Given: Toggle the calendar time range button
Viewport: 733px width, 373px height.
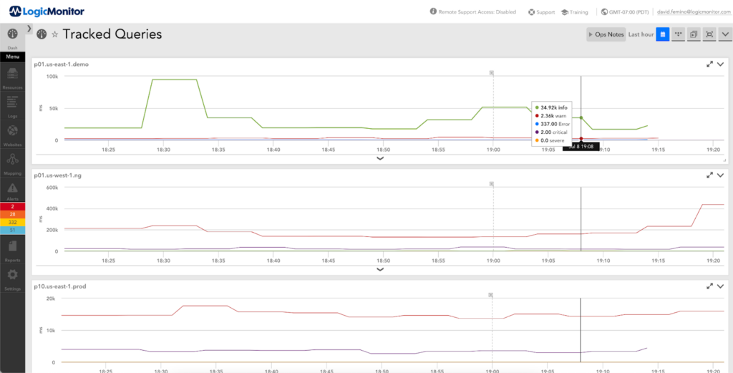Looking at the screenshot, I should (x=663, y=34).
